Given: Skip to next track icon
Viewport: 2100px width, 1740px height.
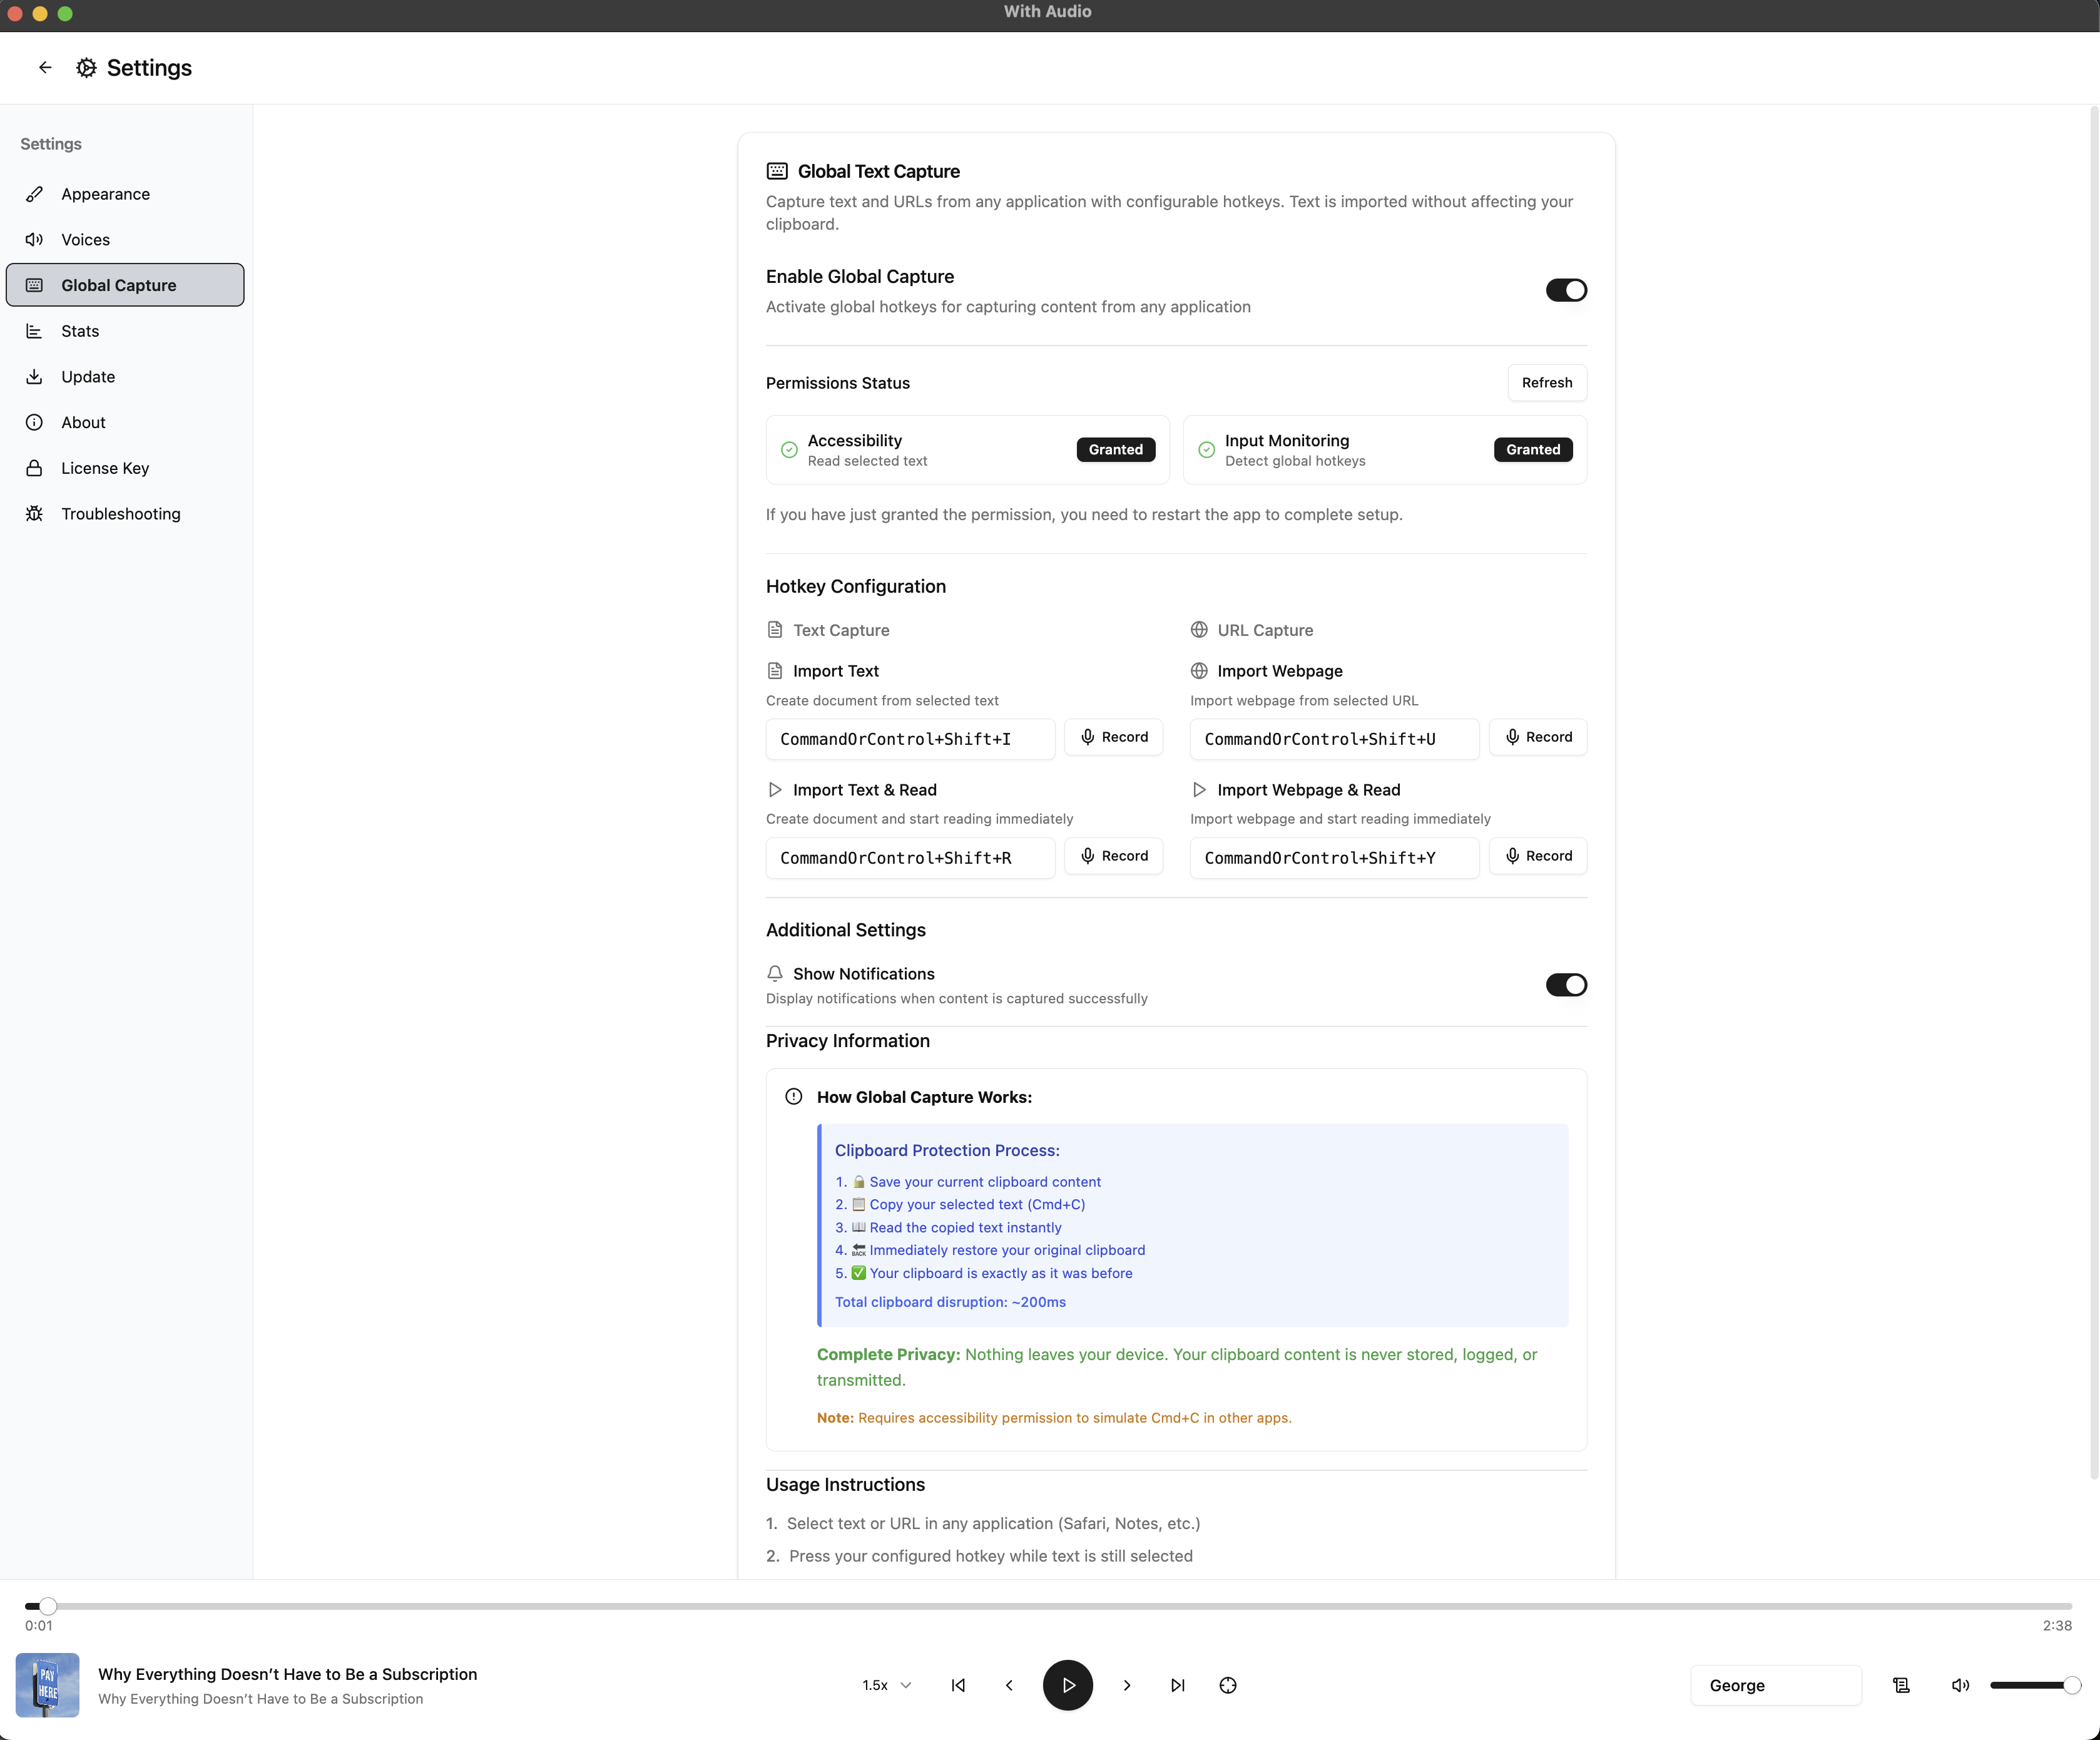Looking at the screenshot, I should point(1177,1685).
